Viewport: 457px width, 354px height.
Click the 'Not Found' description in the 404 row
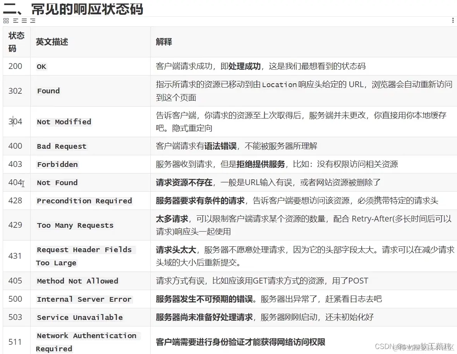point(57,183)
